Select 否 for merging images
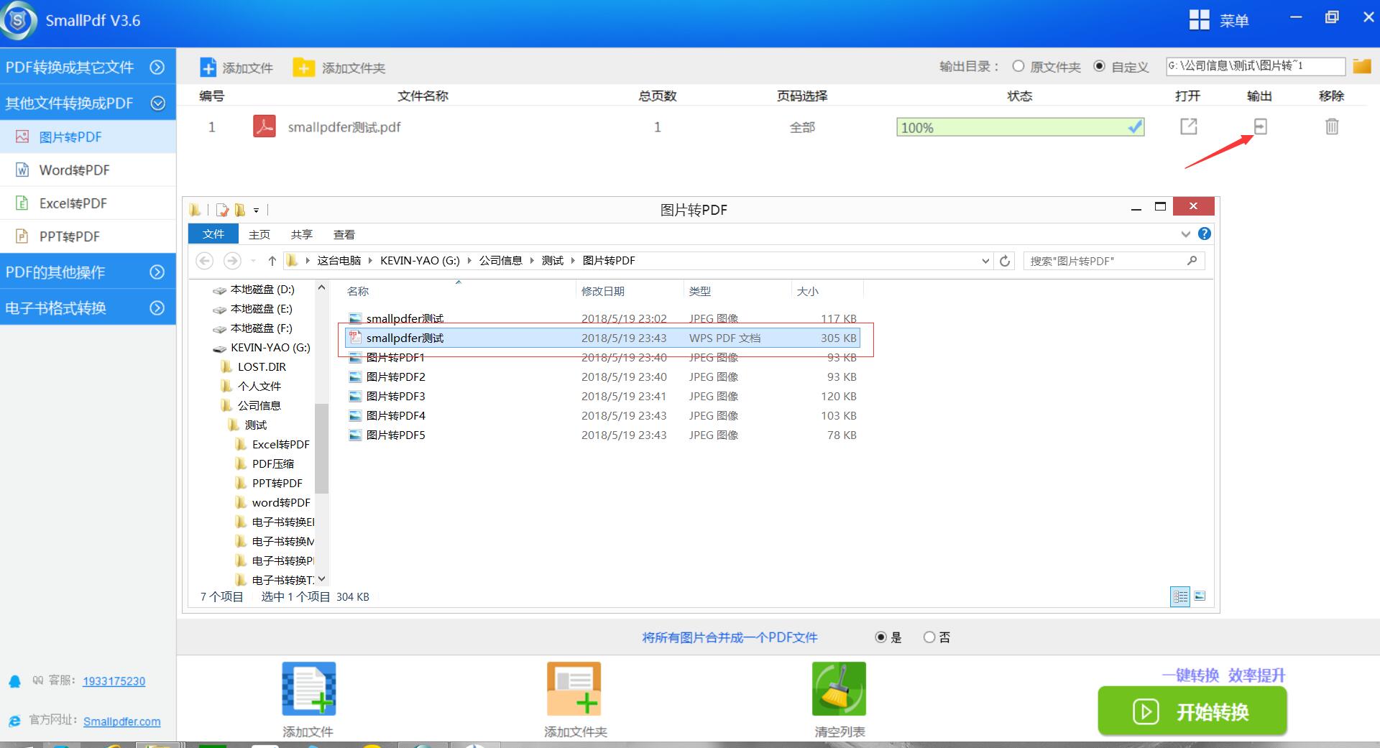Viewport: 1380px width, 748px height. click(x=929, y=637)
